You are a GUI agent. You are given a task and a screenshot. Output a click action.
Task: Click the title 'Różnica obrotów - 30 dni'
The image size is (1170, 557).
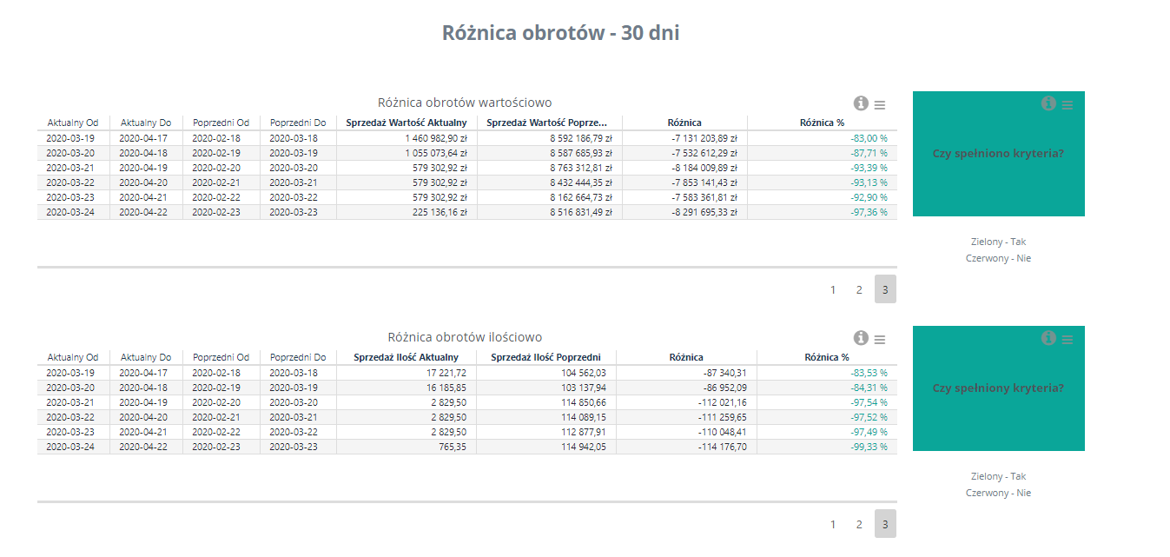coord(561,33)
